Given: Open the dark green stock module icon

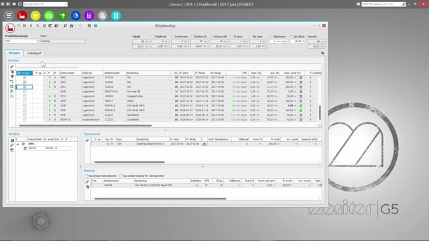Looking at the screenshot, I should point(62,15).
